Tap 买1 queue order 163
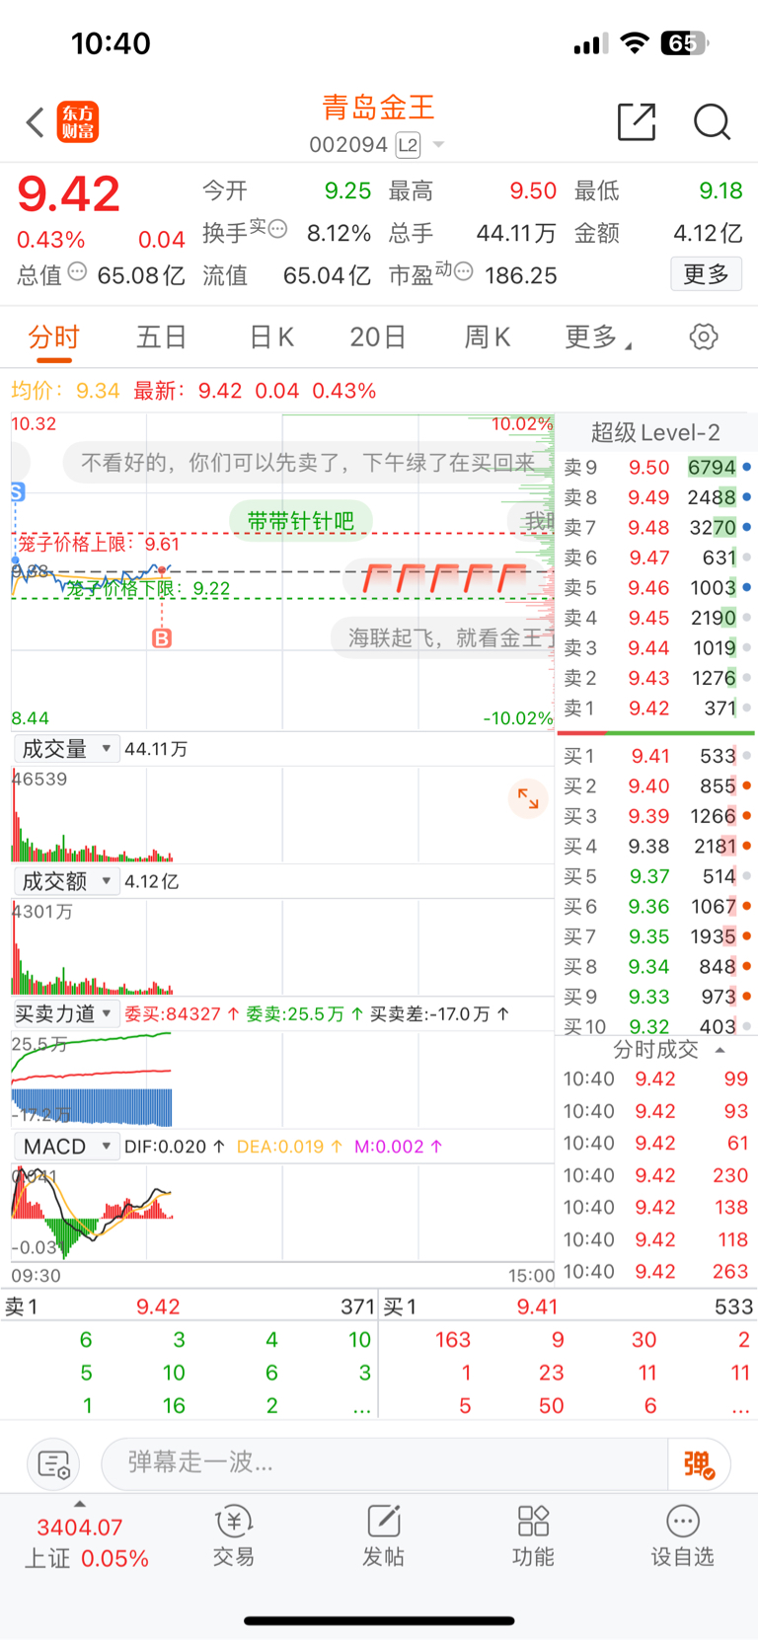 (453, 1340)
